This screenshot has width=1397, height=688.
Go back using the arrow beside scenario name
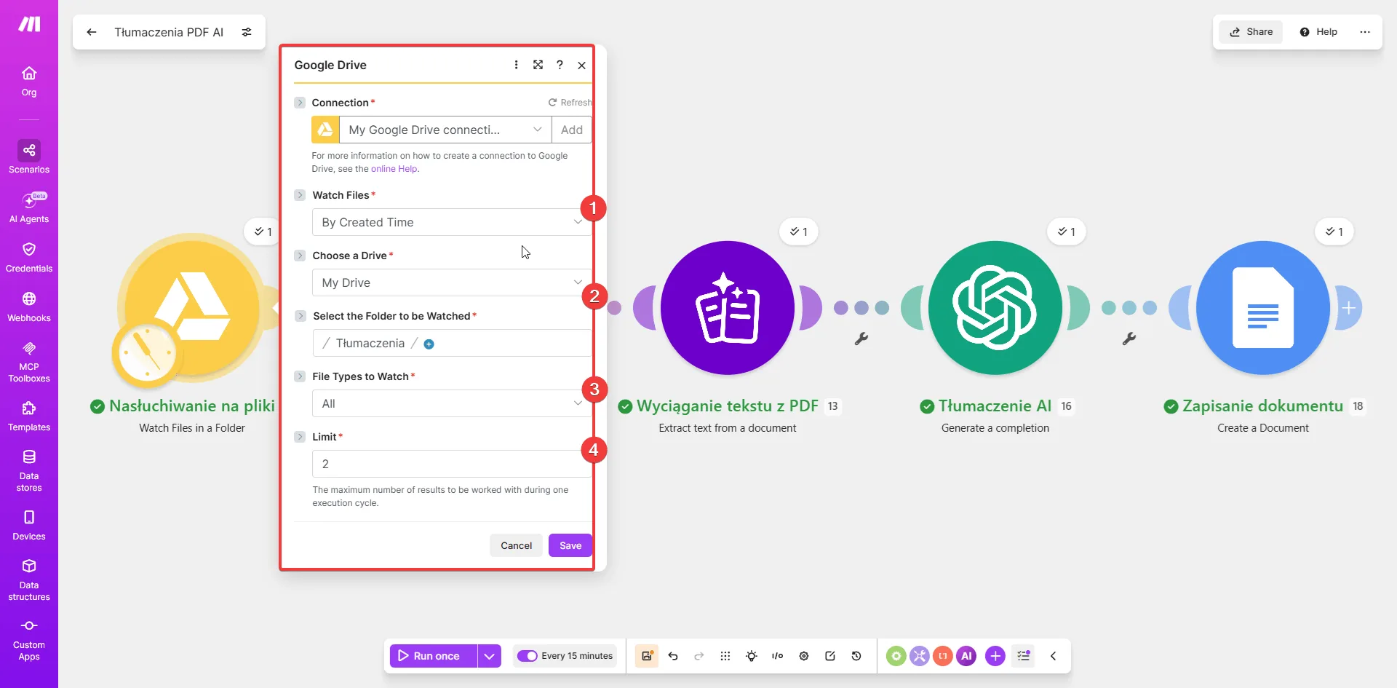92,32
